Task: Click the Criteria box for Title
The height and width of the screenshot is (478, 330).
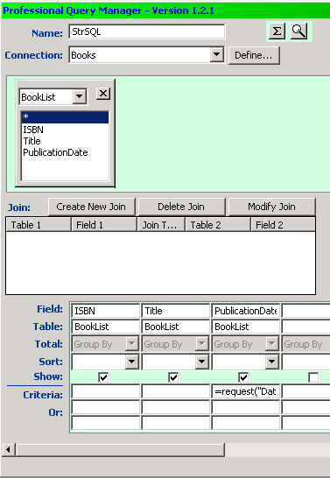Action: [176, 391]
